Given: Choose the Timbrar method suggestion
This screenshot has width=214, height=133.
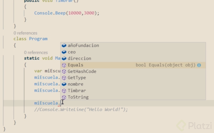Looking at the screenshot, I should click(x=133, y=91).
